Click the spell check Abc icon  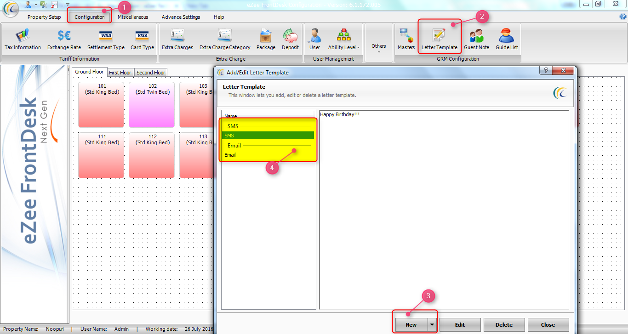tap(54, 4)
